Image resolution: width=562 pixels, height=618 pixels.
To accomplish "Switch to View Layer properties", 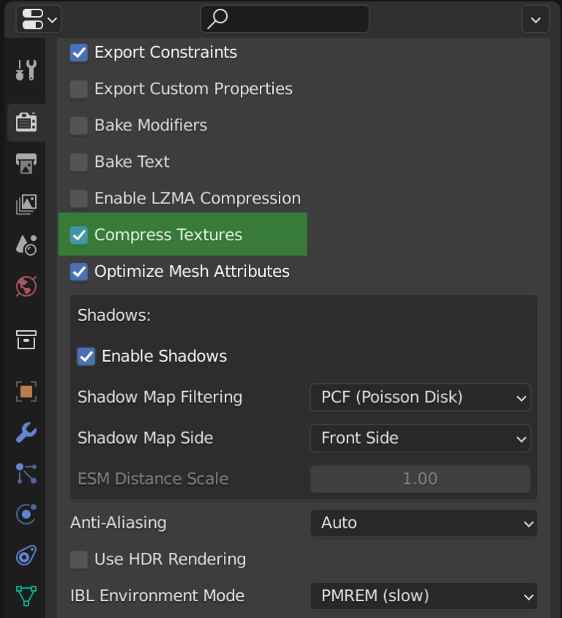I will click(25, 204).
